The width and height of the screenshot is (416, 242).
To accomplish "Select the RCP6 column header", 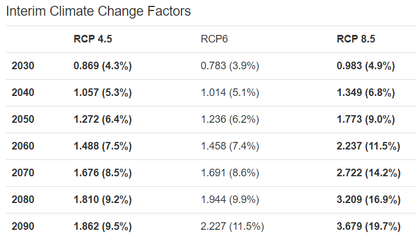I will 214,39.
